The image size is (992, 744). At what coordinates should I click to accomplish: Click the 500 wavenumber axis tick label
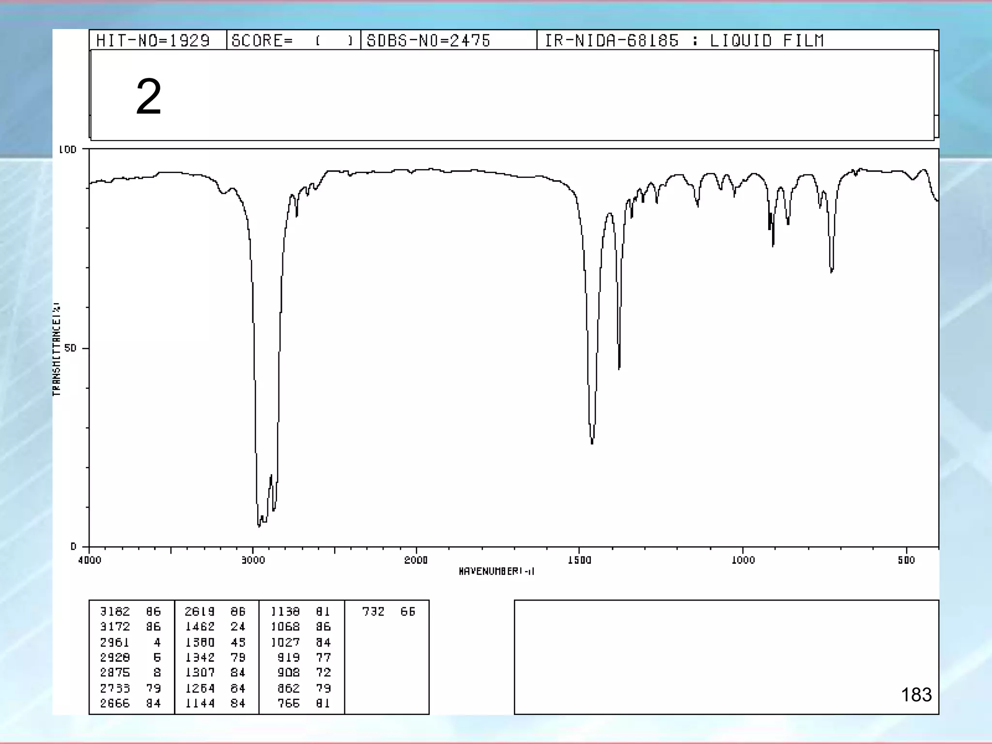pos(906,560)
